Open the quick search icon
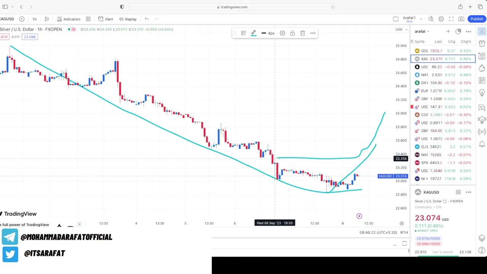 [431, 19]
